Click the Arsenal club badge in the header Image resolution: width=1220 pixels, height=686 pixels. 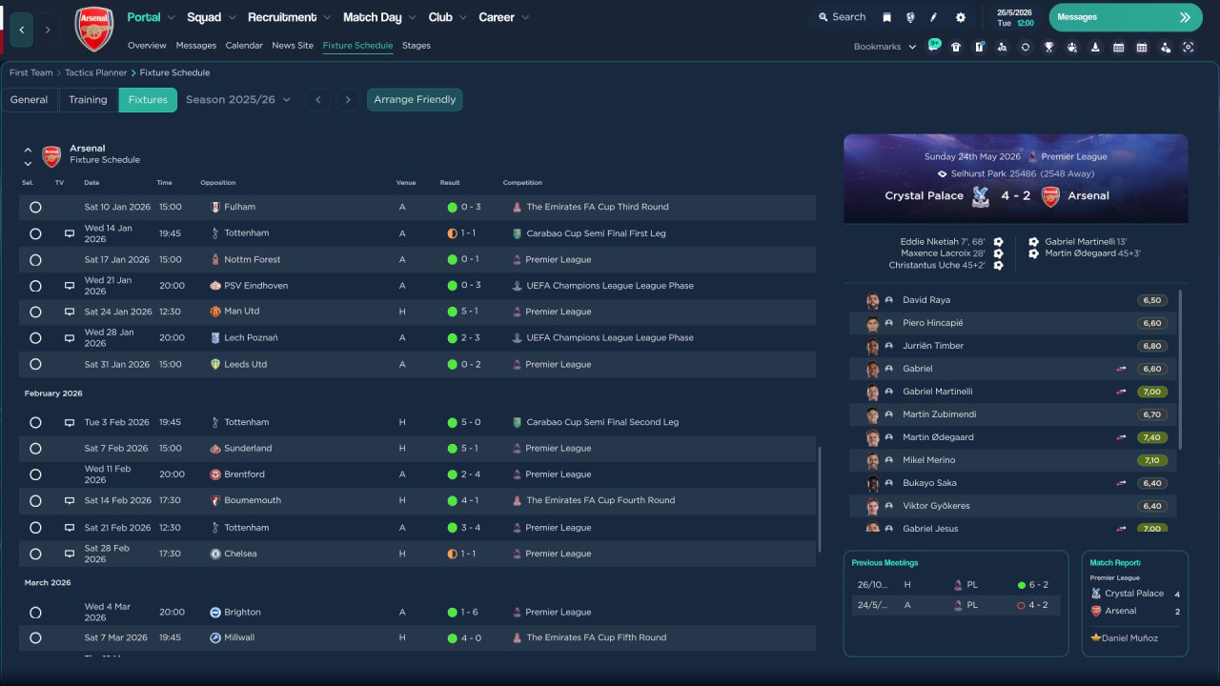[93, 30]
